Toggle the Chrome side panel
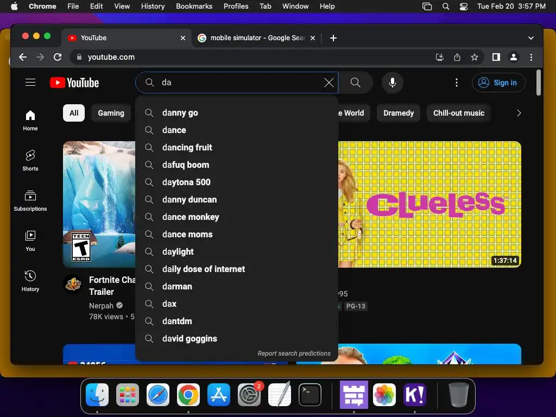Image resolution: width=556 pixels, height=417 pixels. [x=496, y=57]
